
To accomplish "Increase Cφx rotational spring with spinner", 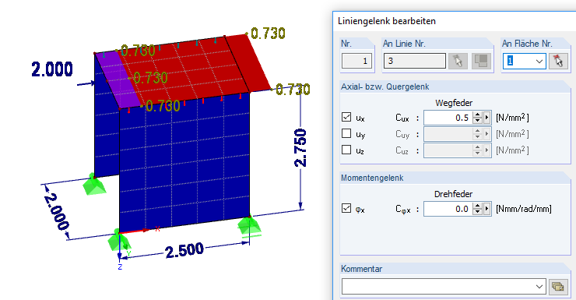I will (x=478, y=206).
